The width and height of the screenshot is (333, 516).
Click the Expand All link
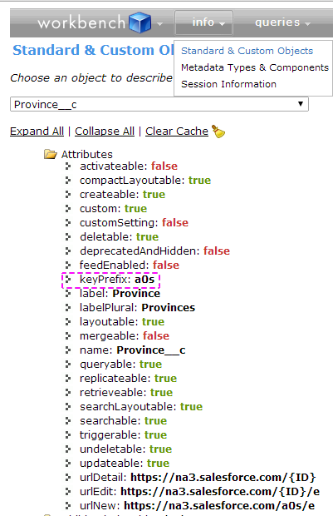coord(37,131)
